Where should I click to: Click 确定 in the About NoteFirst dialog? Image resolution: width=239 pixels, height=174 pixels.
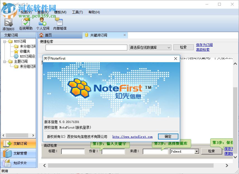tap(168, 136)
